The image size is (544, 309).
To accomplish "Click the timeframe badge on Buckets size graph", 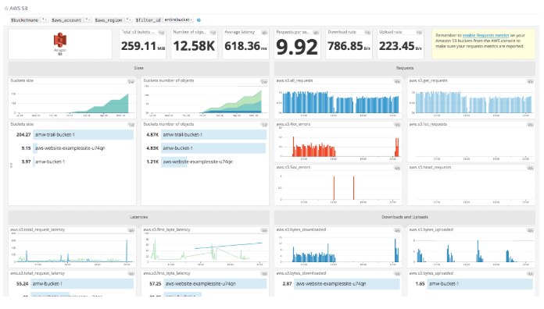I will (131, 81).
